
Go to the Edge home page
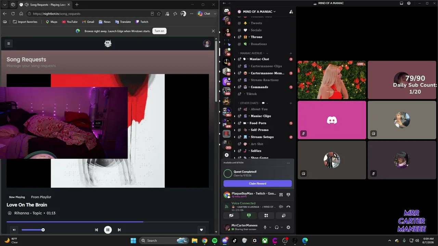21,14
